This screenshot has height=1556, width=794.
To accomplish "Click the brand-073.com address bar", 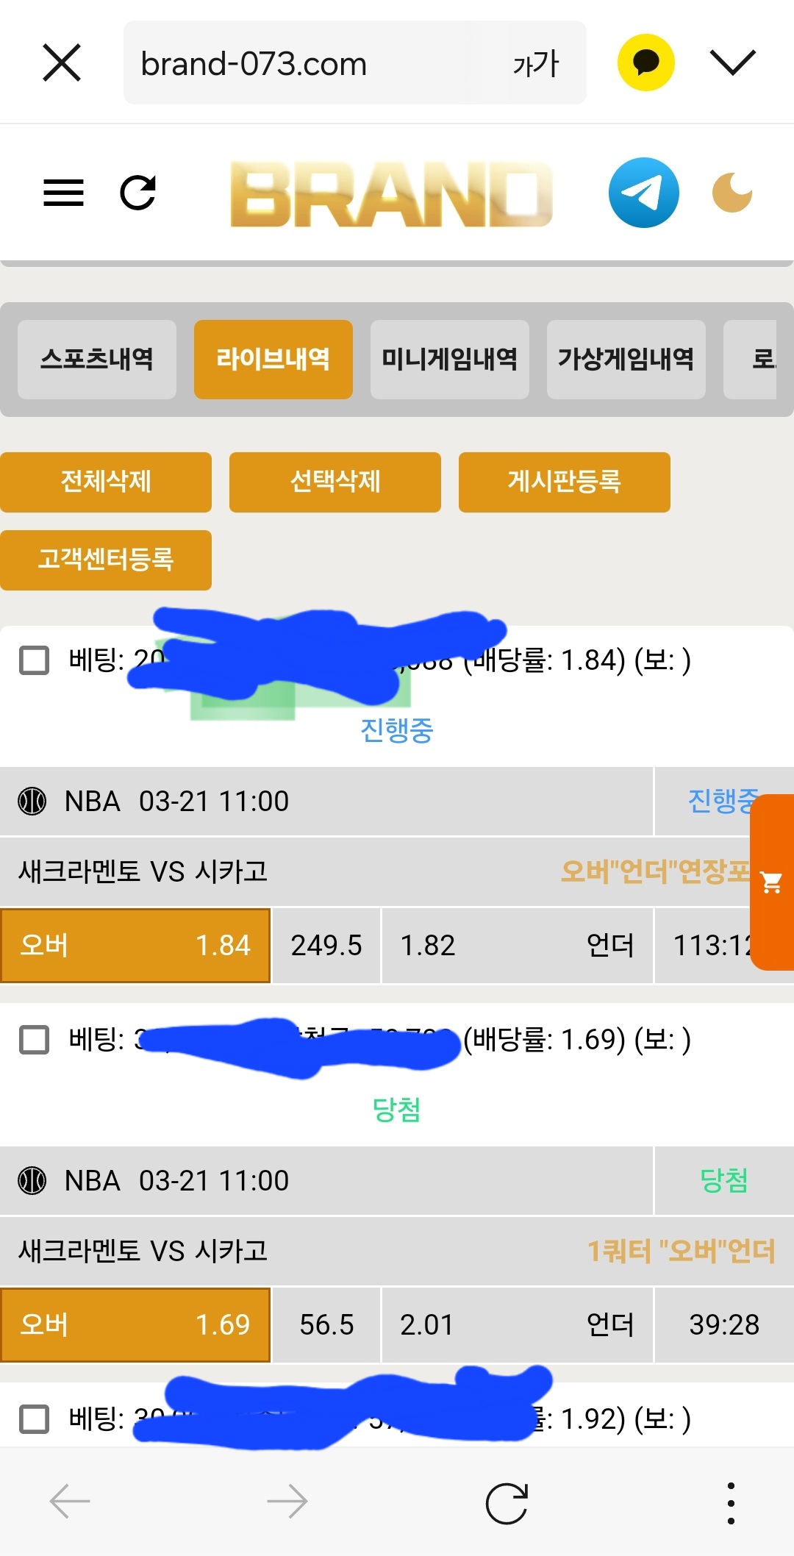I will point(309,64).
